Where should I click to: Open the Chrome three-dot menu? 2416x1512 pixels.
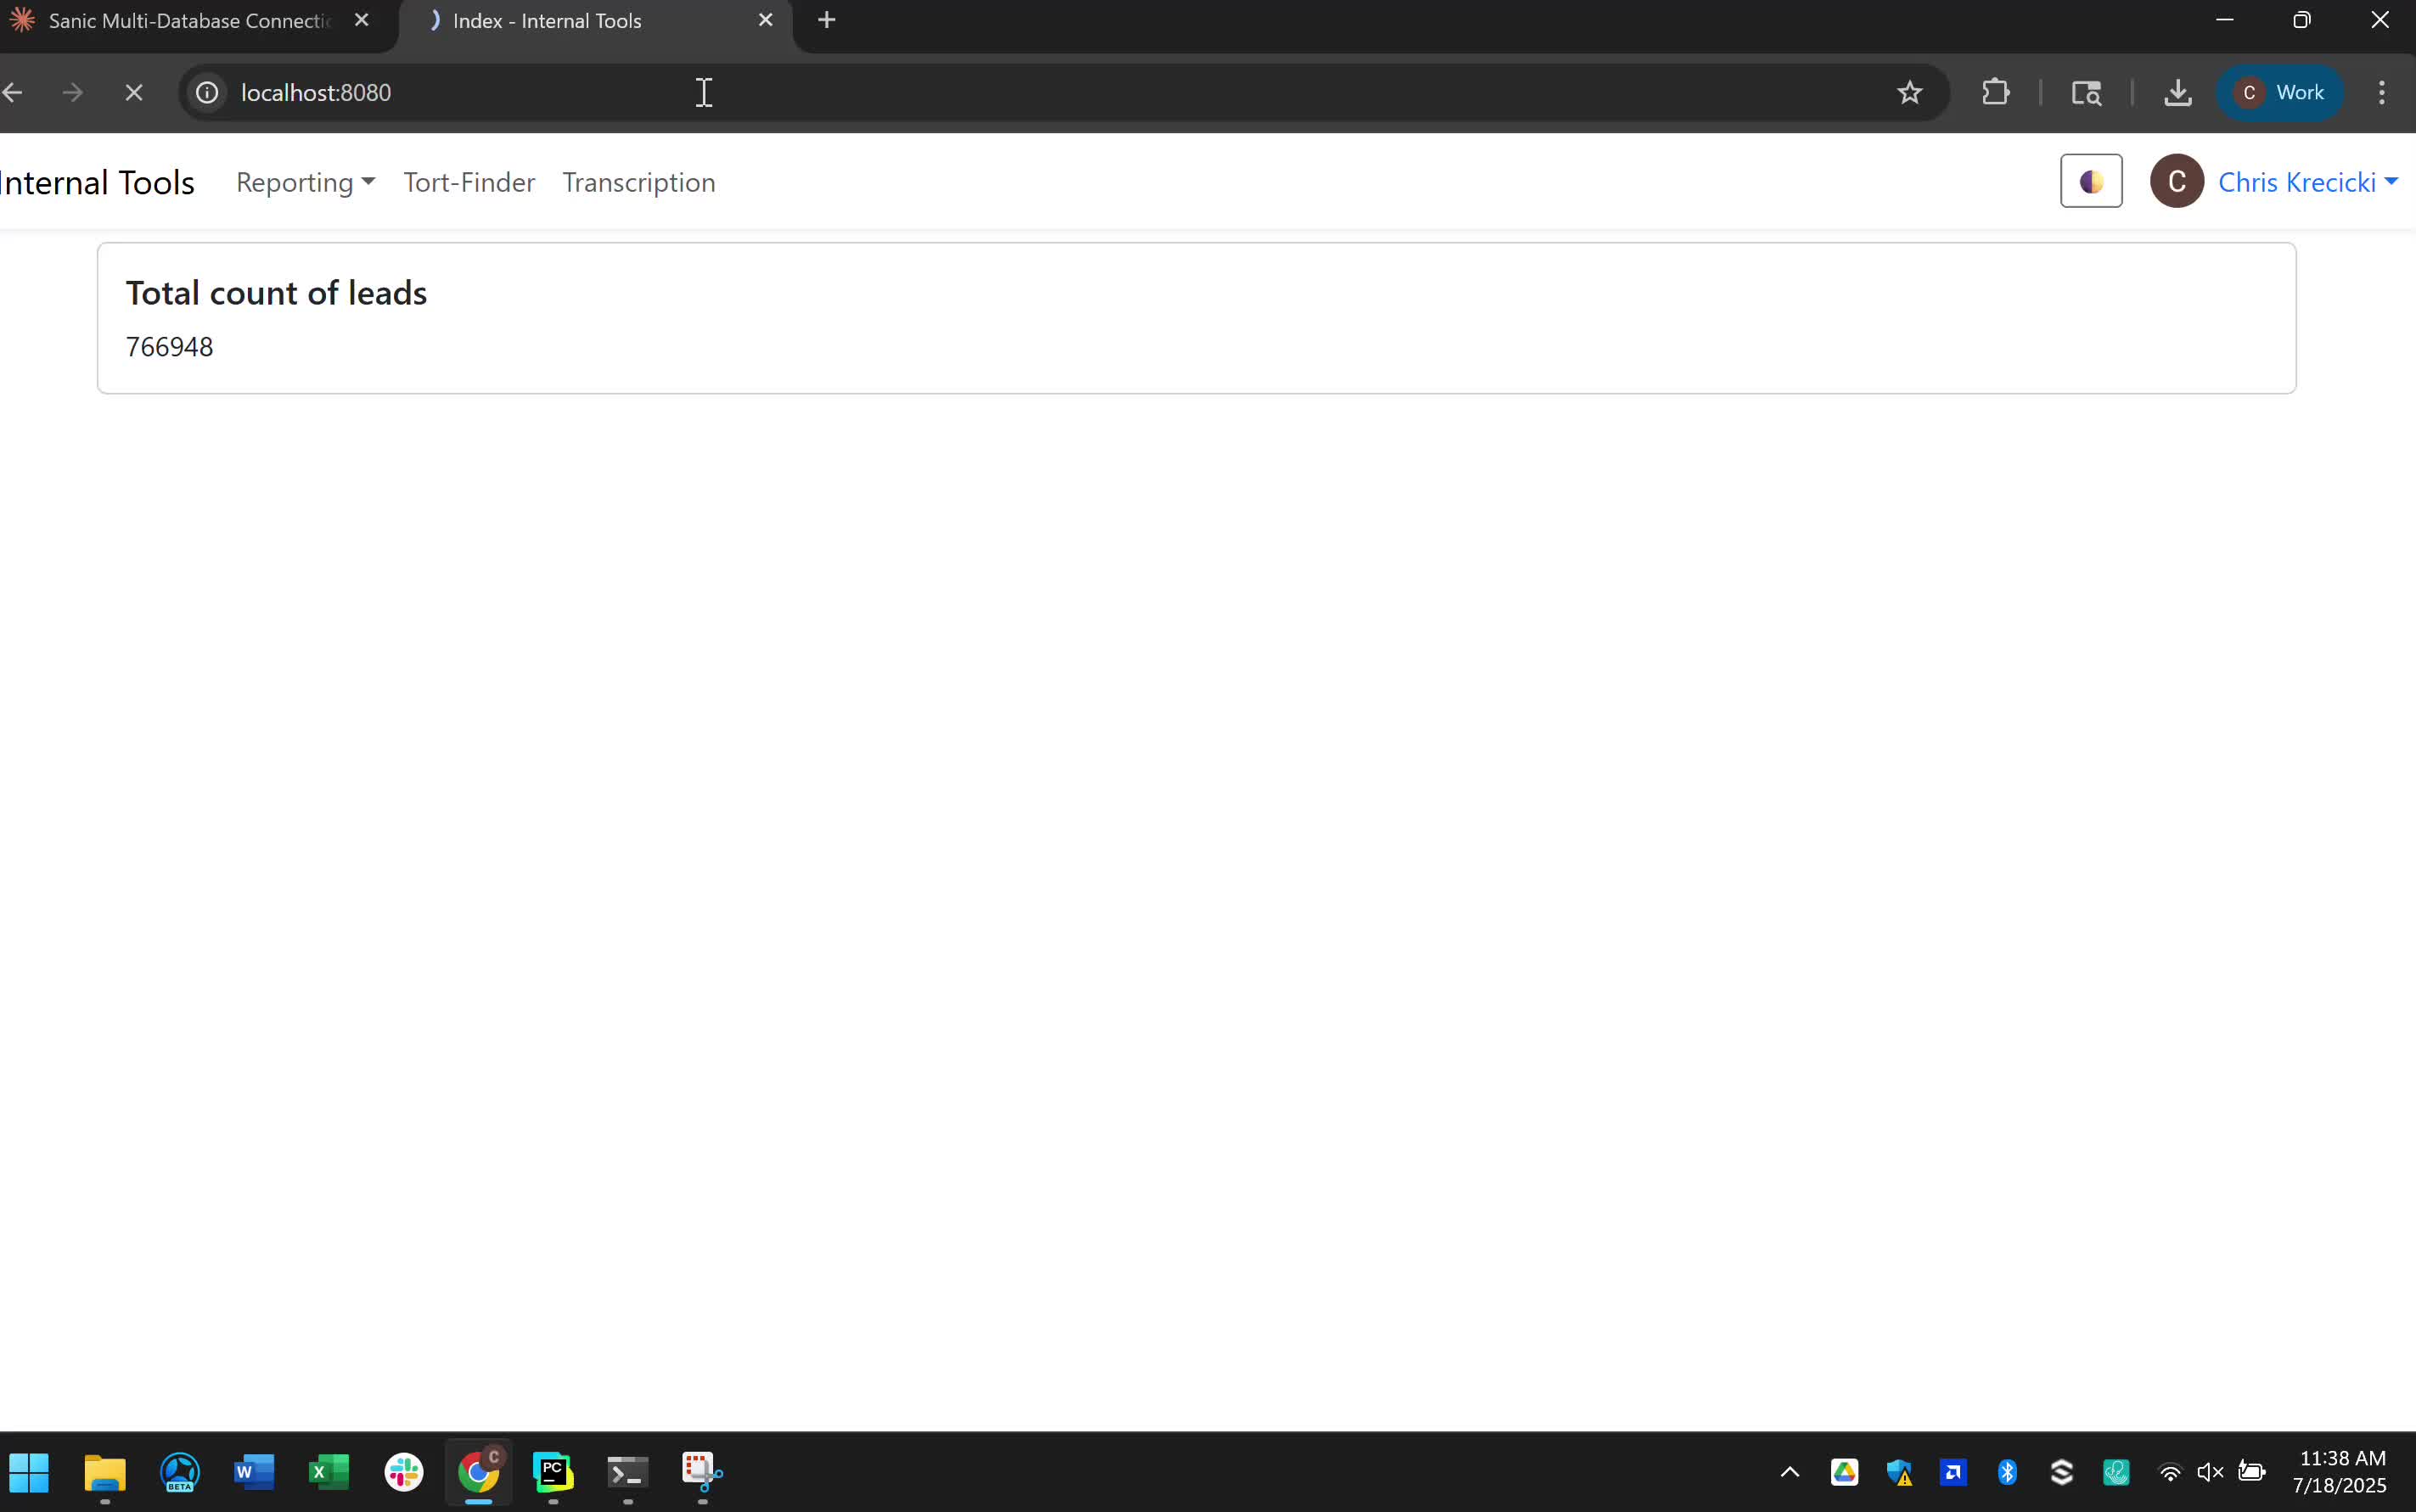pos(2381,93)
